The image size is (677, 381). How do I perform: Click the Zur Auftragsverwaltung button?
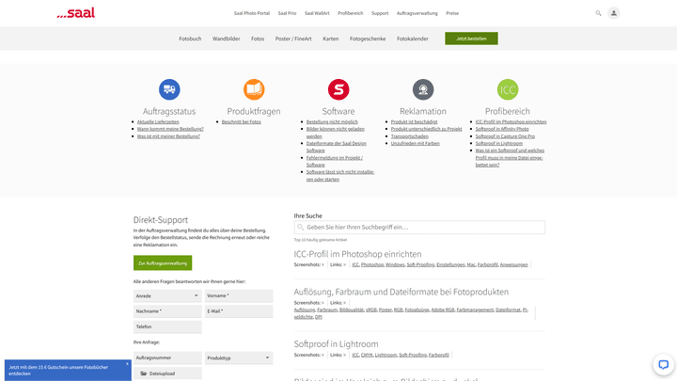point(163,263)
